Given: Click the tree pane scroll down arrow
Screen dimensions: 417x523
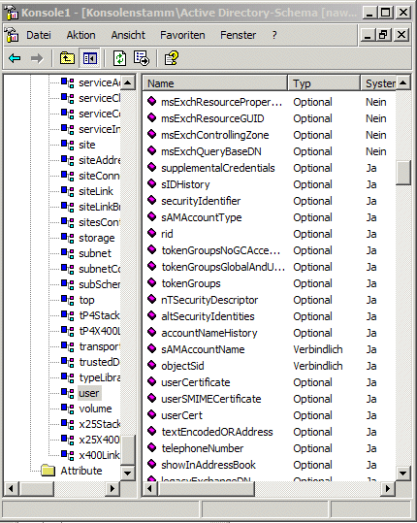Looking at the screenshot, I should coord(128,473).
